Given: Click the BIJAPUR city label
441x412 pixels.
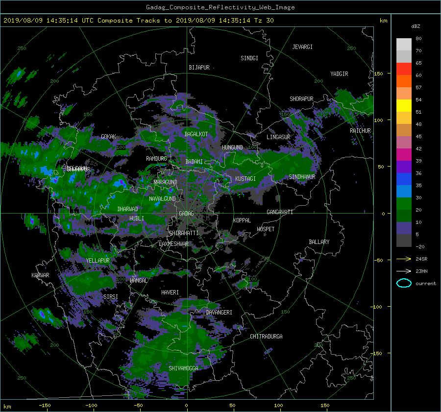Looking at the screenshot, I should pos(199,68).
